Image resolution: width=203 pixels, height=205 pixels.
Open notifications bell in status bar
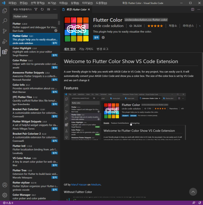click(200, 203)
